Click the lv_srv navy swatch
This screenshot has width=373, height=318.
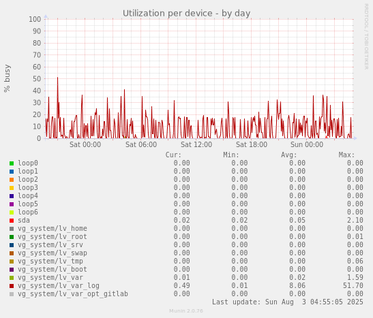[12, 245]
